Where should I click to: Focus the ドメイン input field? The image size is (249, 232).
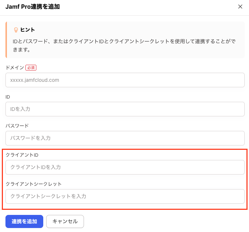(125, 80)
